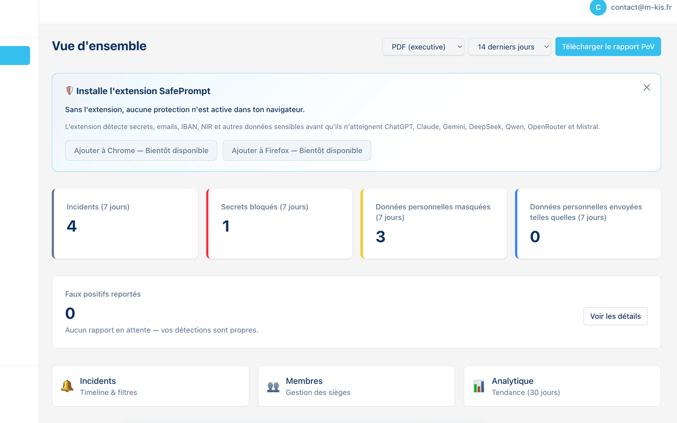This screenshot has width=677, height=423.
Task: Select the Incidents (7 jours) stat card
Action: click(x=125, y=224)
